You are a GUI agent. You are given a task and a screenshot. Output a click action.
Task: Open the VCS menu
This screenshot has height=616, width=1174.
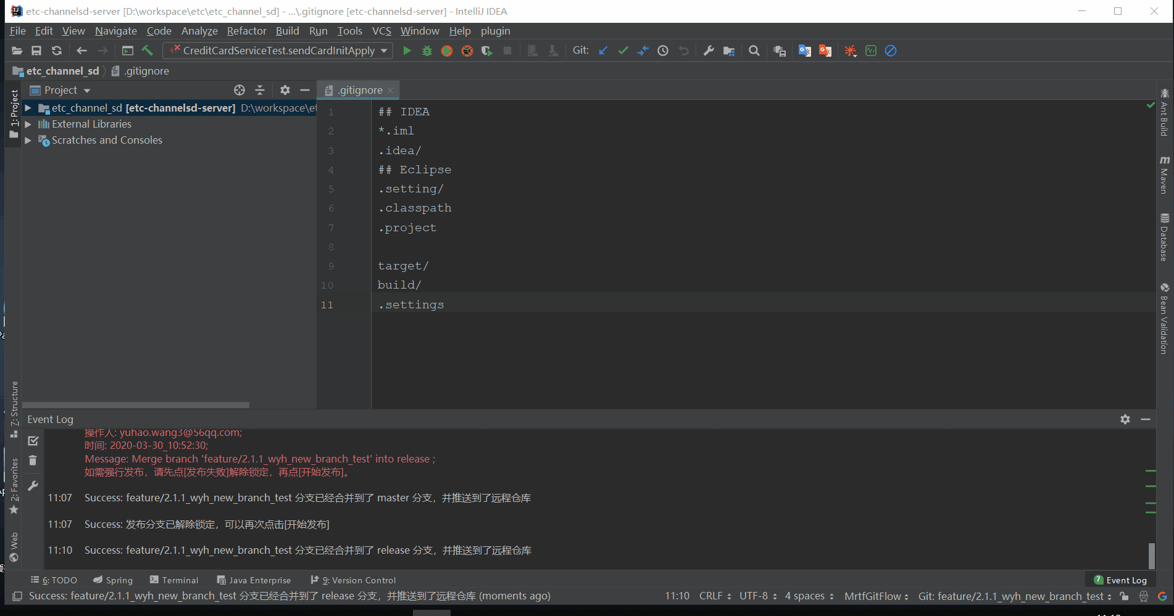(381, 31)
